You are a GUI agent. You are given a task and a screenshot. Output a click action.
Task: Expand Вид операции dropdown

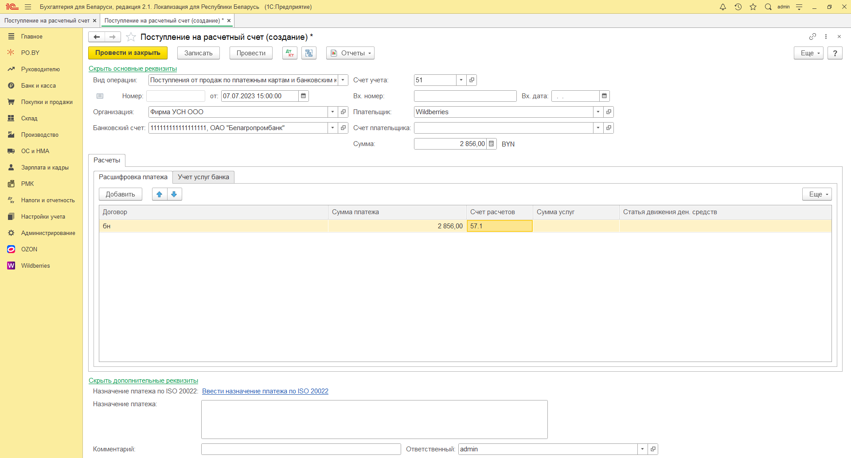tap(343, 80)
